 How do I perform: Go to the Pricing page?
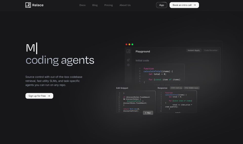tap(109, 5)
